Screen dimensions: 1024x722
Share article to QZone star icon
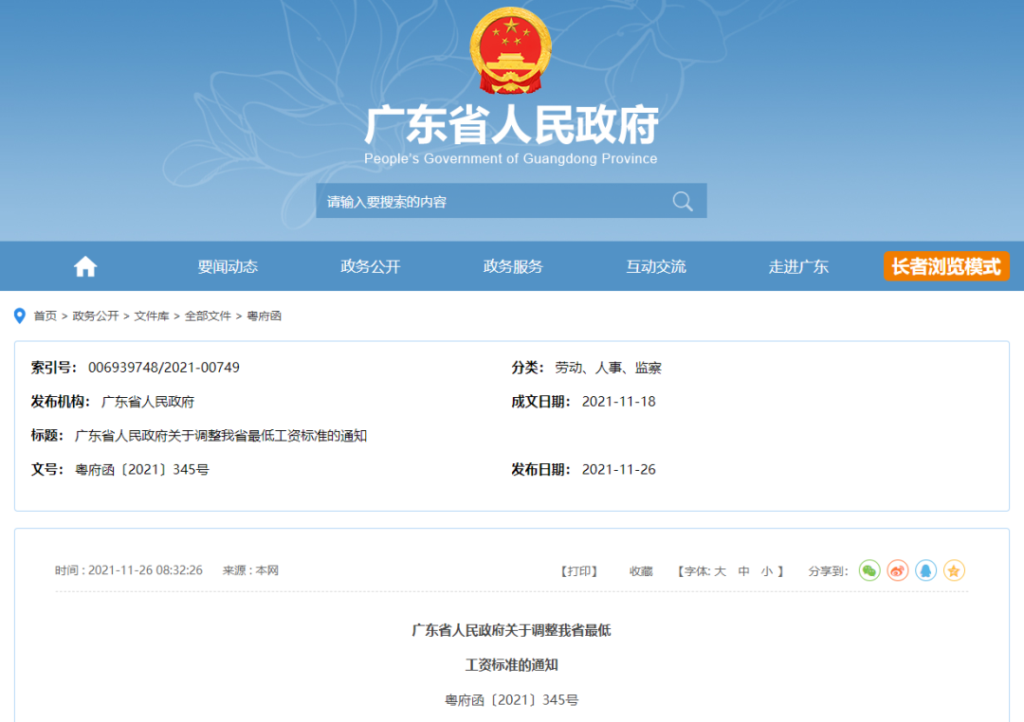pyautogui.click(x=954, y=570)
